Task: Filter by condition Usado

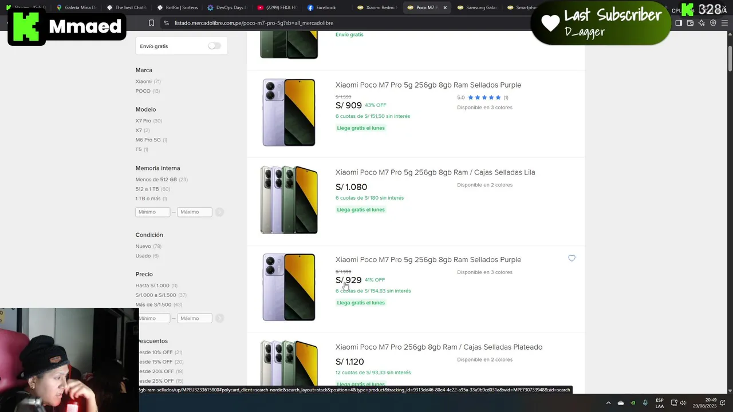Action: (147, 256)
